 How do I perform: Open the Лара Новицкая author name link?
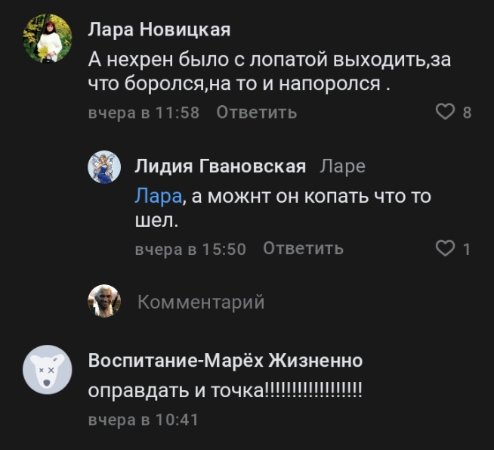tap(159, 29)
